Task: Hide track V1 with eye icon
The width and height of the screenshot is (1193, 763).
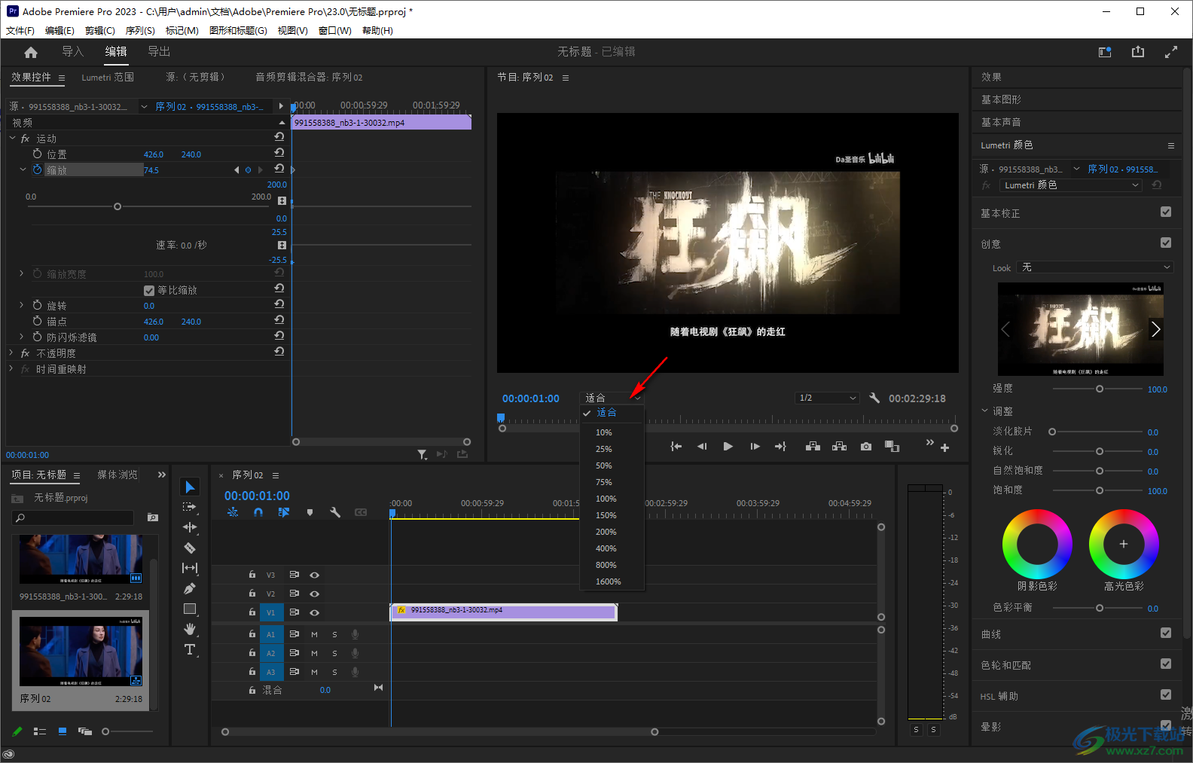Action: click(x=315, y=612)
